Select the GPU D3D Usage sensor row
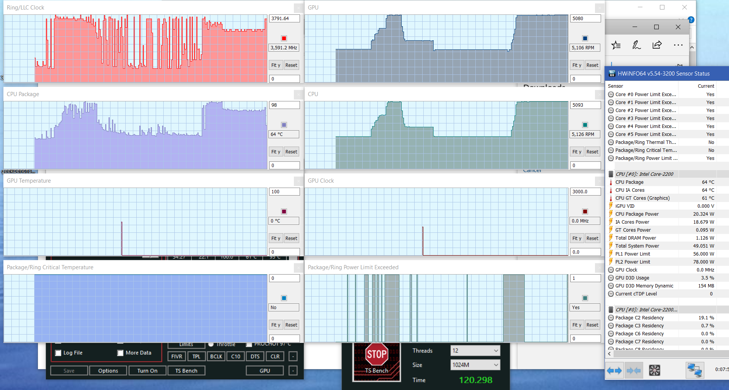 click(661, 278)
